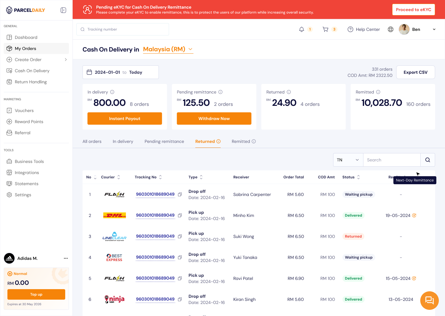
Task: Open the shopping cart
Action: pyautogui.click(x=325, y=29)
